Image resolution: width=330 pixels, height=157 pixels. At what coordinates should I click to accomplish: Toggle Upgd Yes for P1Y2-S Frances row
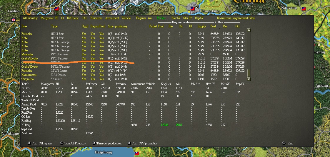pyautogui.click(x=84, y=67)
